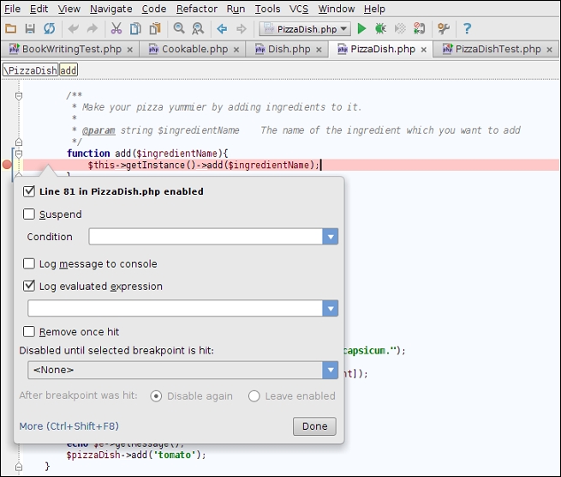Open Settings wrench icon
This screenshot has height=477, width=561.
pyautogui.click(x=444, y=28)
